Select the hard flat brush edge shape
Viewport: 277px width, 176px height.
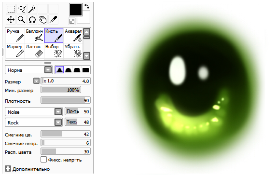coord(85,70)
